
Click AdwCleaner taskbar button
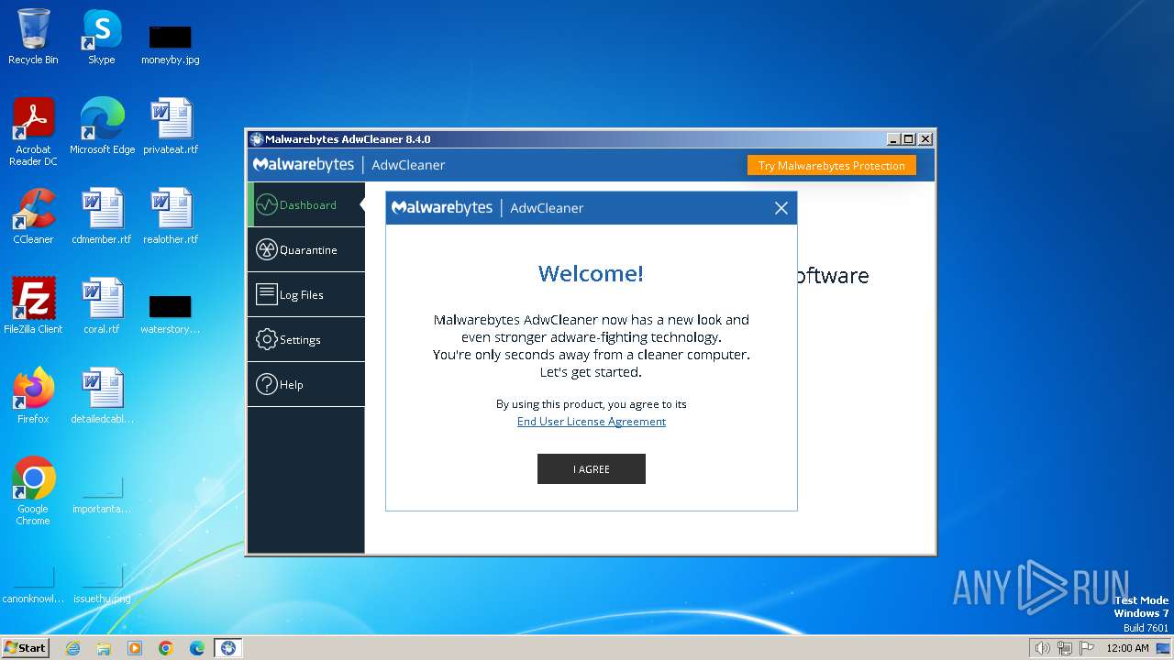pyautogui.click(x=228, y=648)
